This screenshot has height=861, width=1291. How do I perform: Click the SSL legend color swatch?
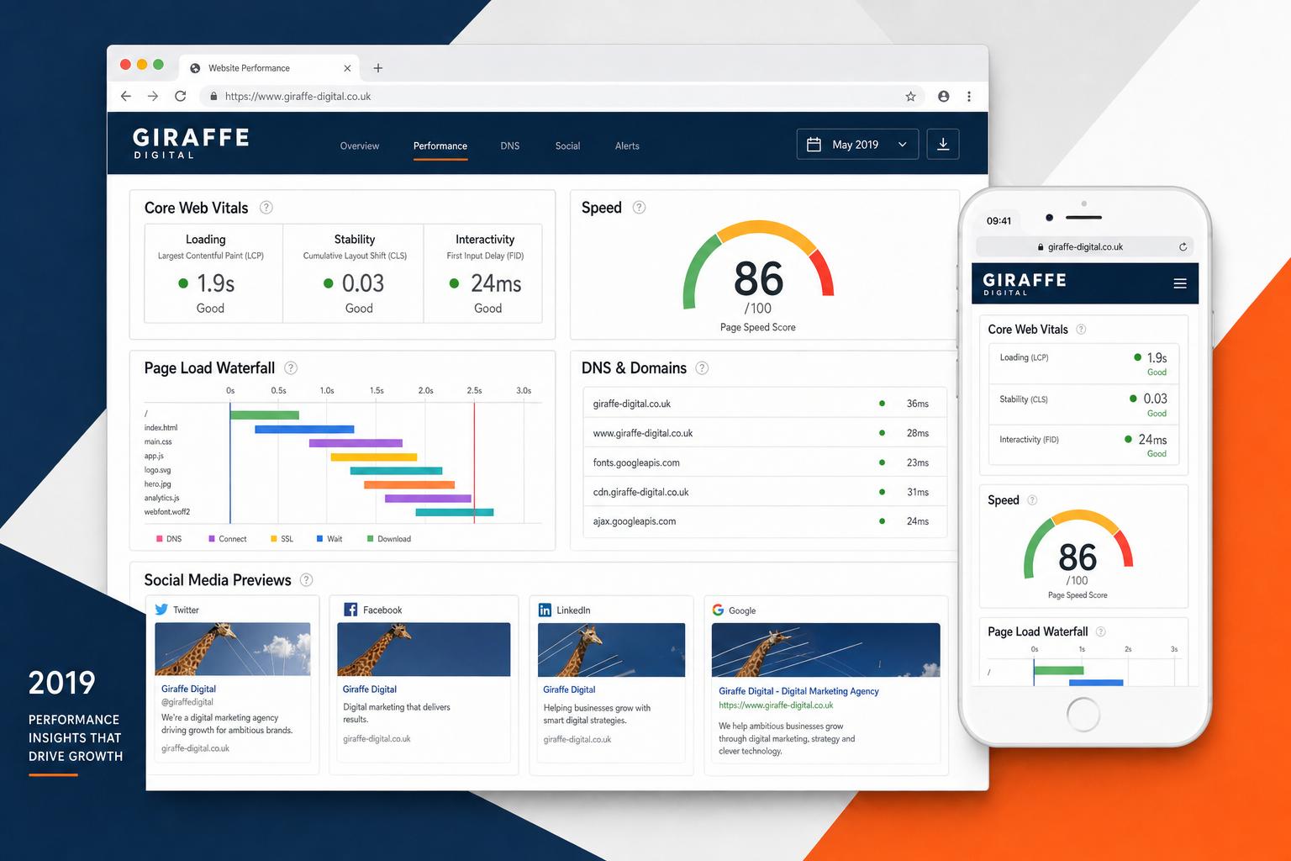click(x=274, y=539)
